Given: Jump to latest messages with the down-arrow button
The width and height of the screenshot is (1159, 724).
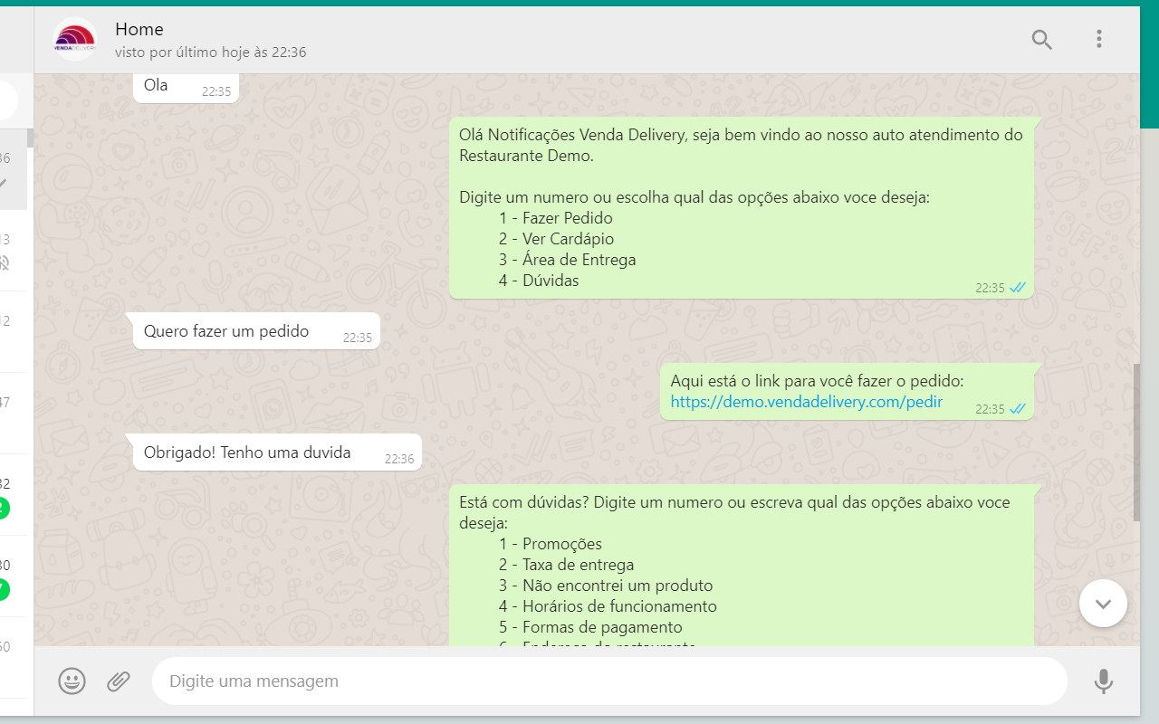Looking at the screenshot, I should (x=1103, y=604).
